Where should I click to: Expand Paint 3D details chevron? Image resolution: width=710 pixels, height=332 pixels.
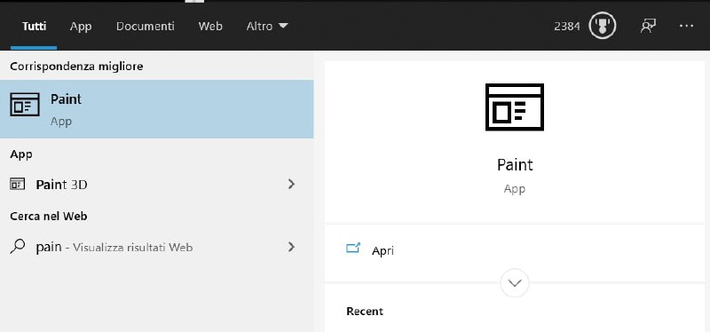(292, 184)
